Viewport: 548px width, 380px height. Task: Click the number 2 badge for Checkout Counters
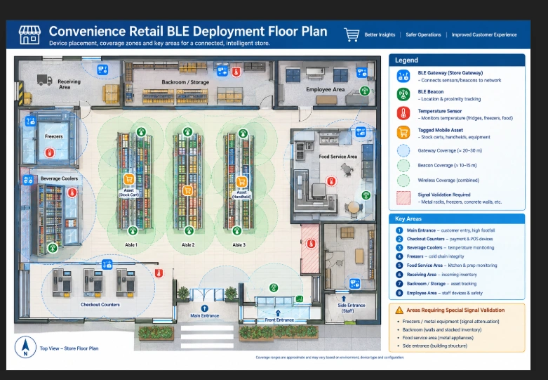[399, 239]
